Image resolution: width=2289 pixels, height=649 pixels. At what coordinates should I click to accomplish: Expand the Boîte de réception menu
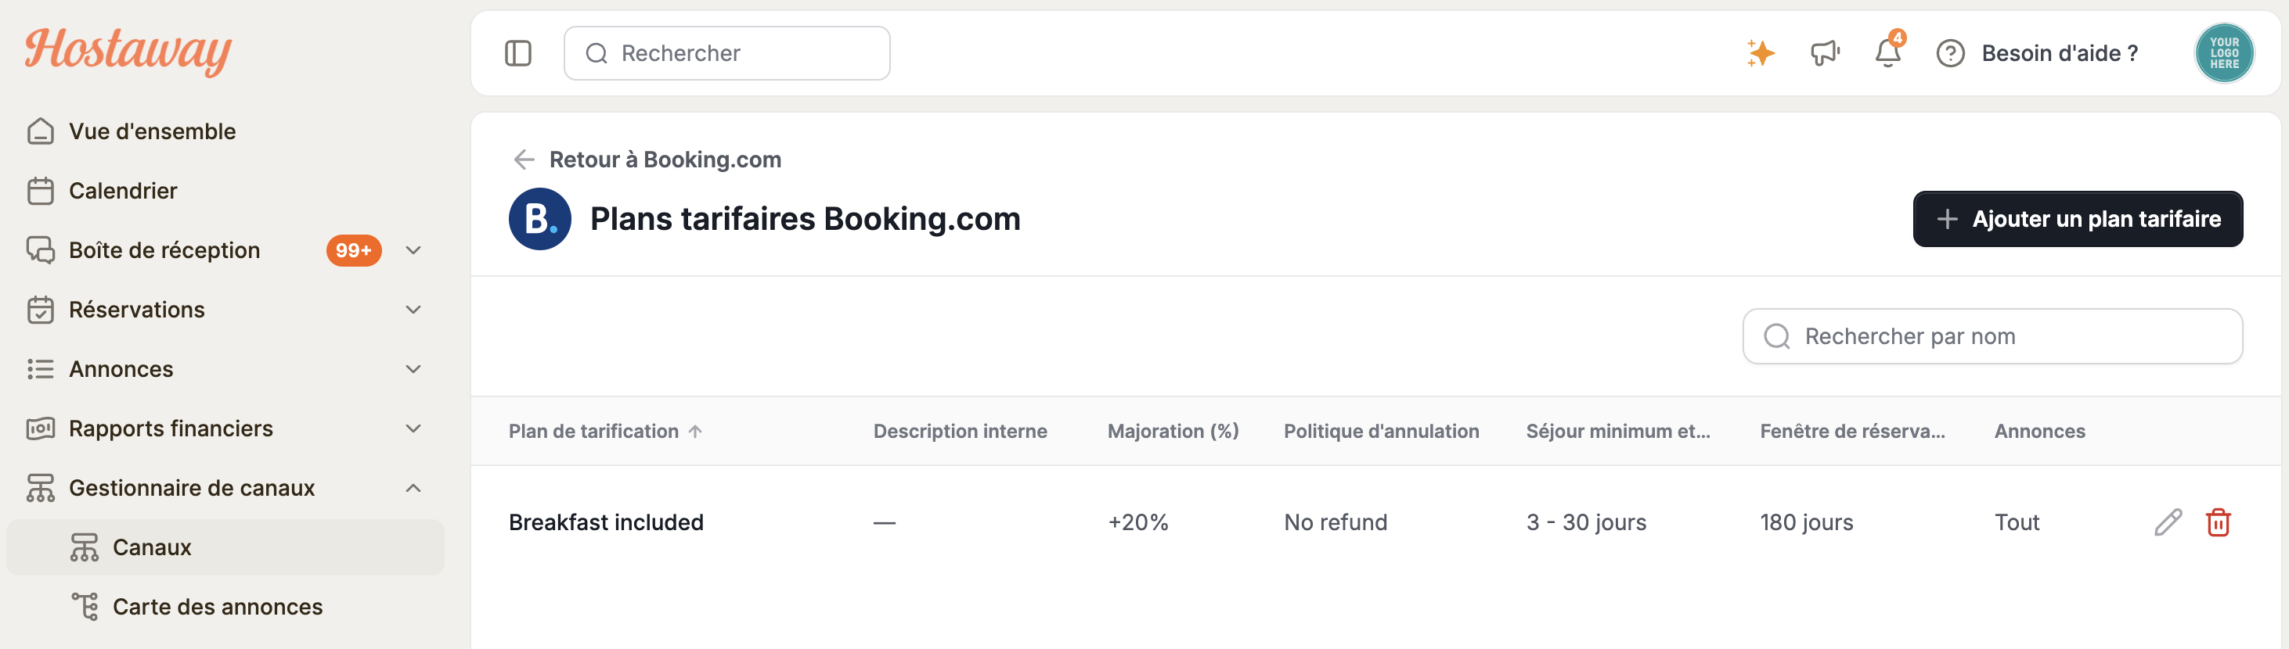point(413,250)
